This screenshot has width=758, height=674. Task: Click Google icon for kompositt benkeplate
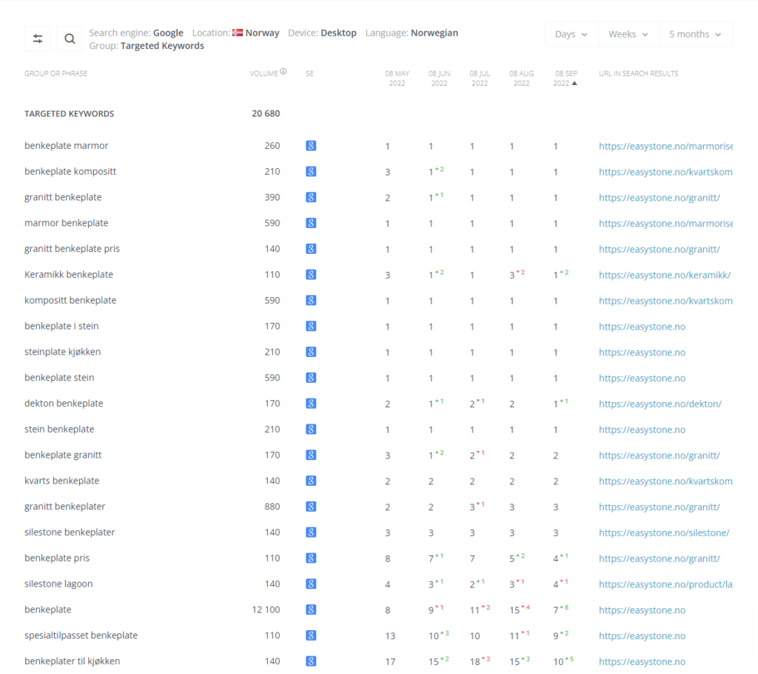click(x=311, y=300)
